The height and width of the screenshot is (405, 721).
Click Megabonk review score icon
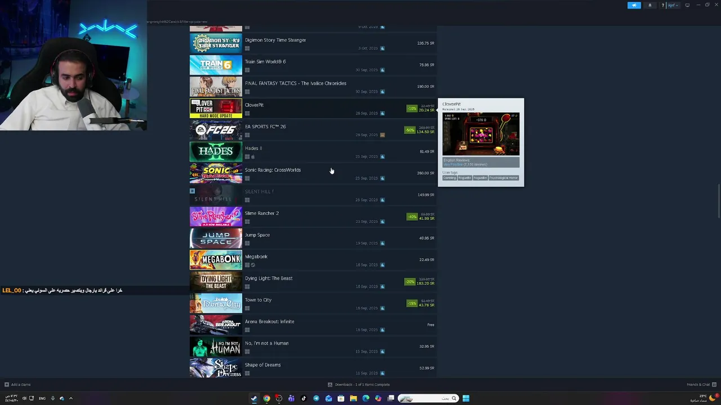point(382,265)
